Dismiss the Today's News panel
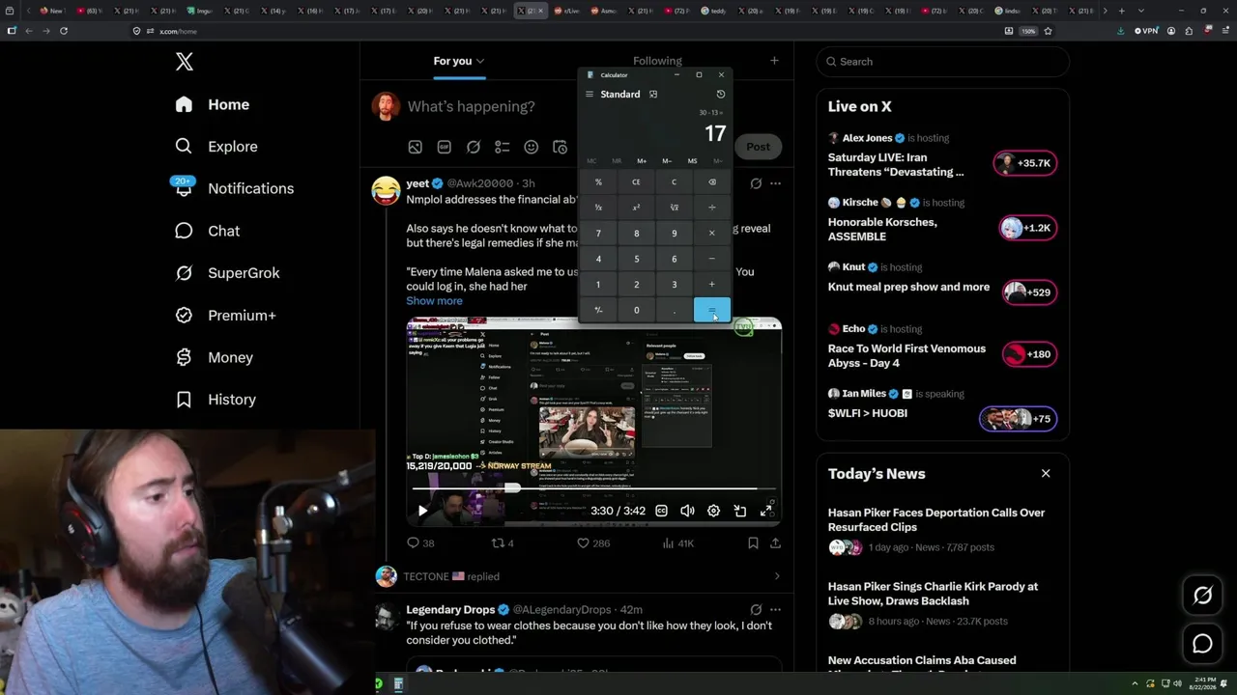1237x695 pixels. click(x=1046, y=474)
